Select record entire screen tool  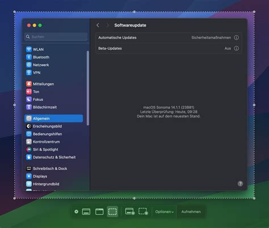(130, 212)
